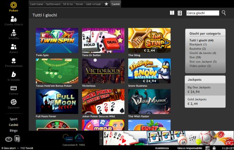
Task: Open the Poker chip logo icon
Action: [14, 5]
